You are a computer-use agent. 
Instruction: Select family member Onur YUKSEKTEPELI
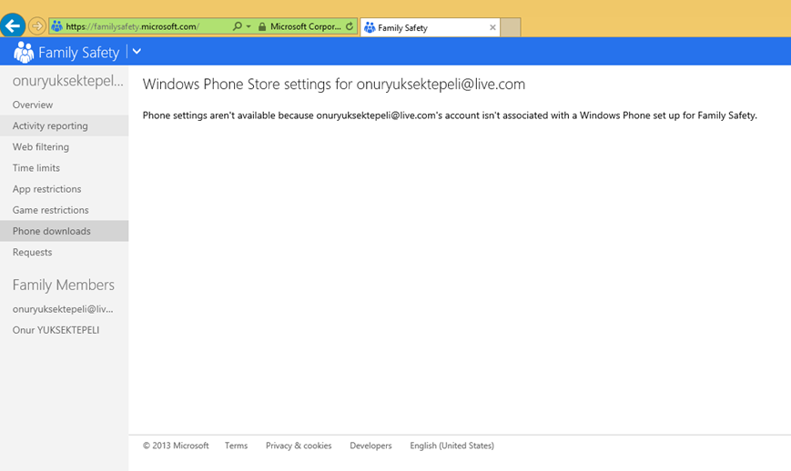pyautogui.click(x=56, y=330)
